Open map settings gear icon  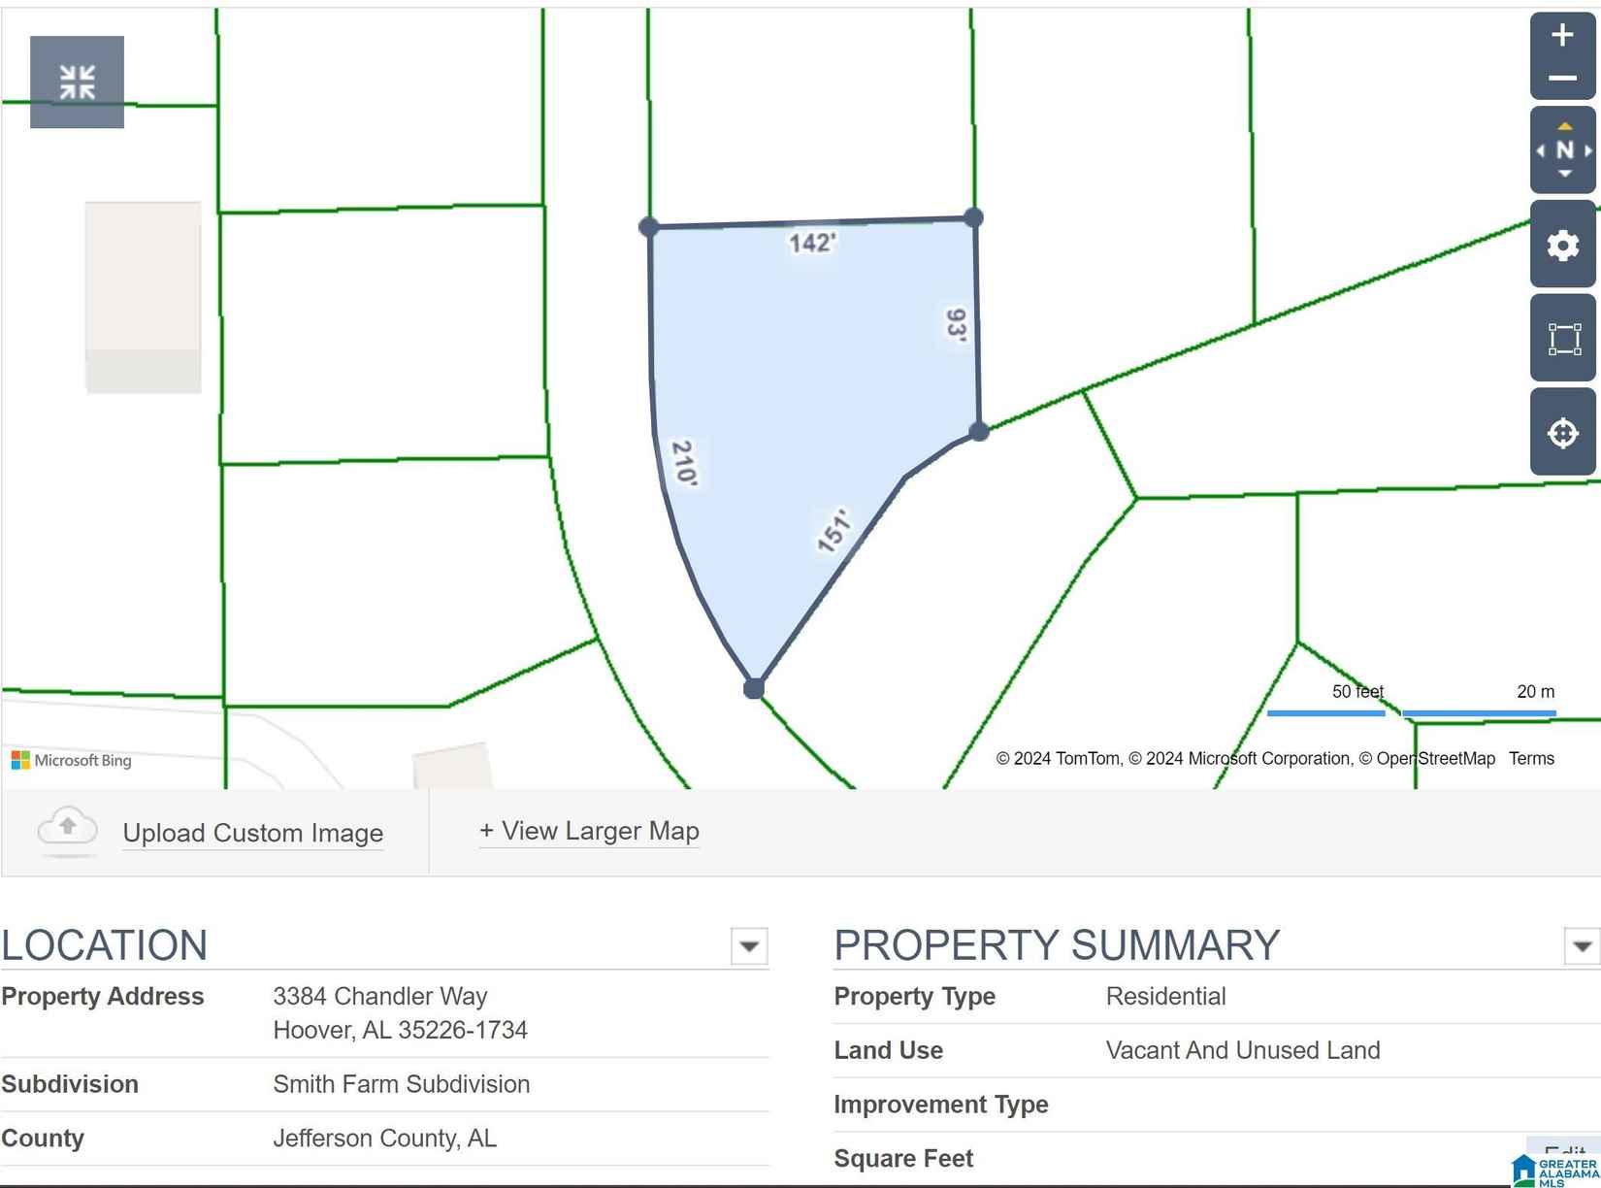tap(1562, 245)
